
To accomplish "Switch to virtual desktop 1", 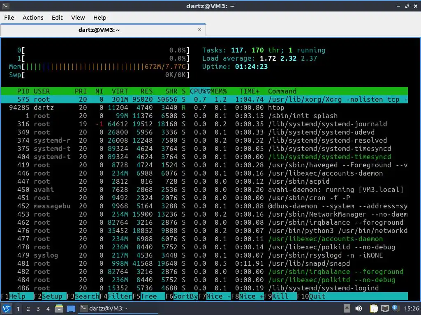I will coord(18,309).
